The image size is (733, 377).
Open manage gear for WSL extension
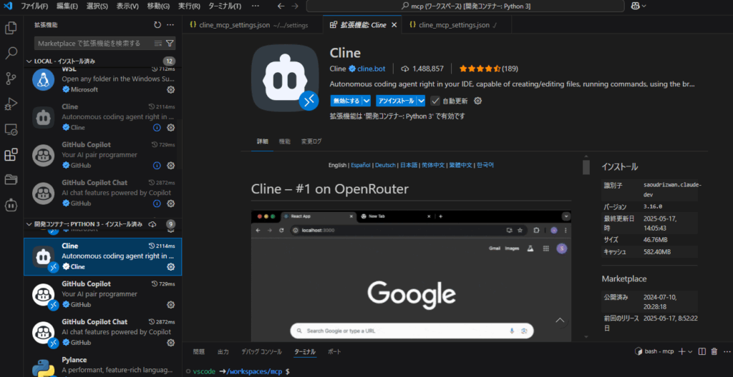click(171, 89)
